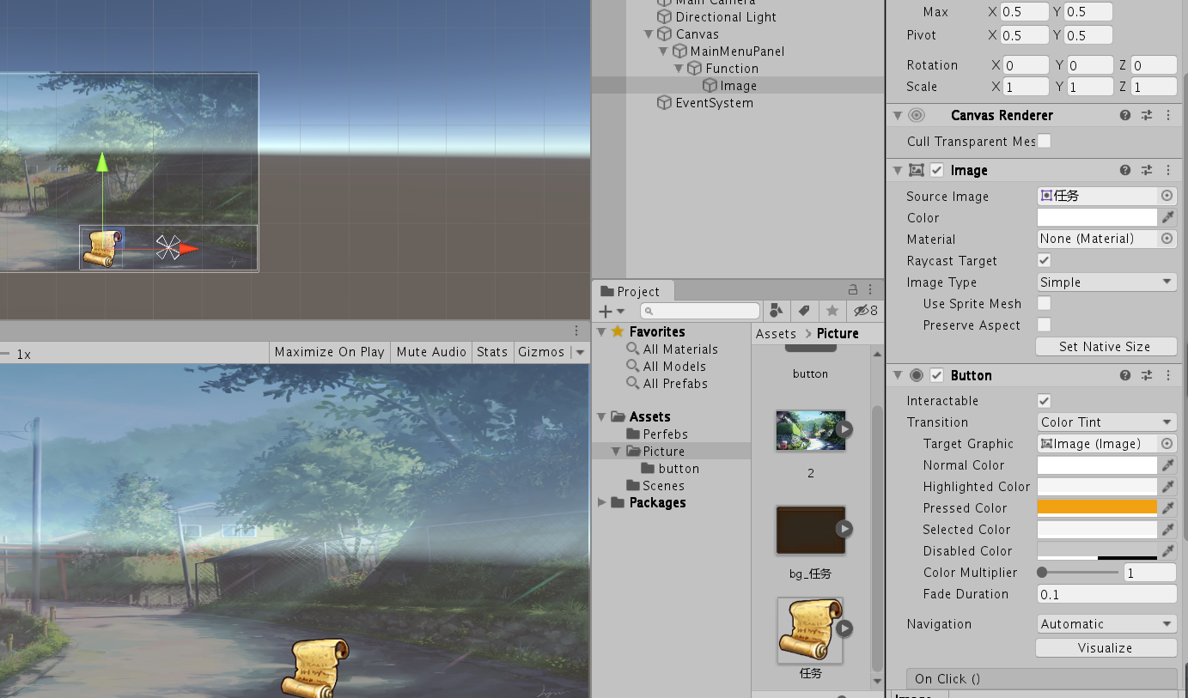Disable the Button component checkbox
Viewport: 1188px width, 698px height.
937,375
